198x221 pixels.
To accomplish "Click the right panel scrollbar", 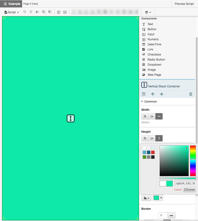I will tap(196, 90).
